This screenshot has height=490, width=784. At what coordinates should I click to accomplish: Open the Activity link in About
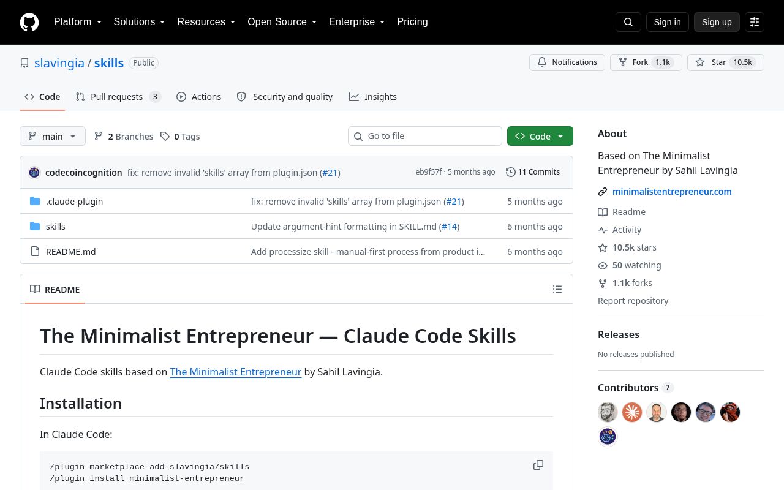pyautogui.click(x=620, y=230)
